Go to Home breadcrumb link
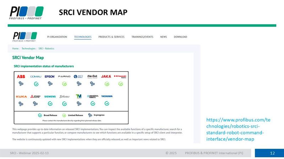 coord(15,48)
